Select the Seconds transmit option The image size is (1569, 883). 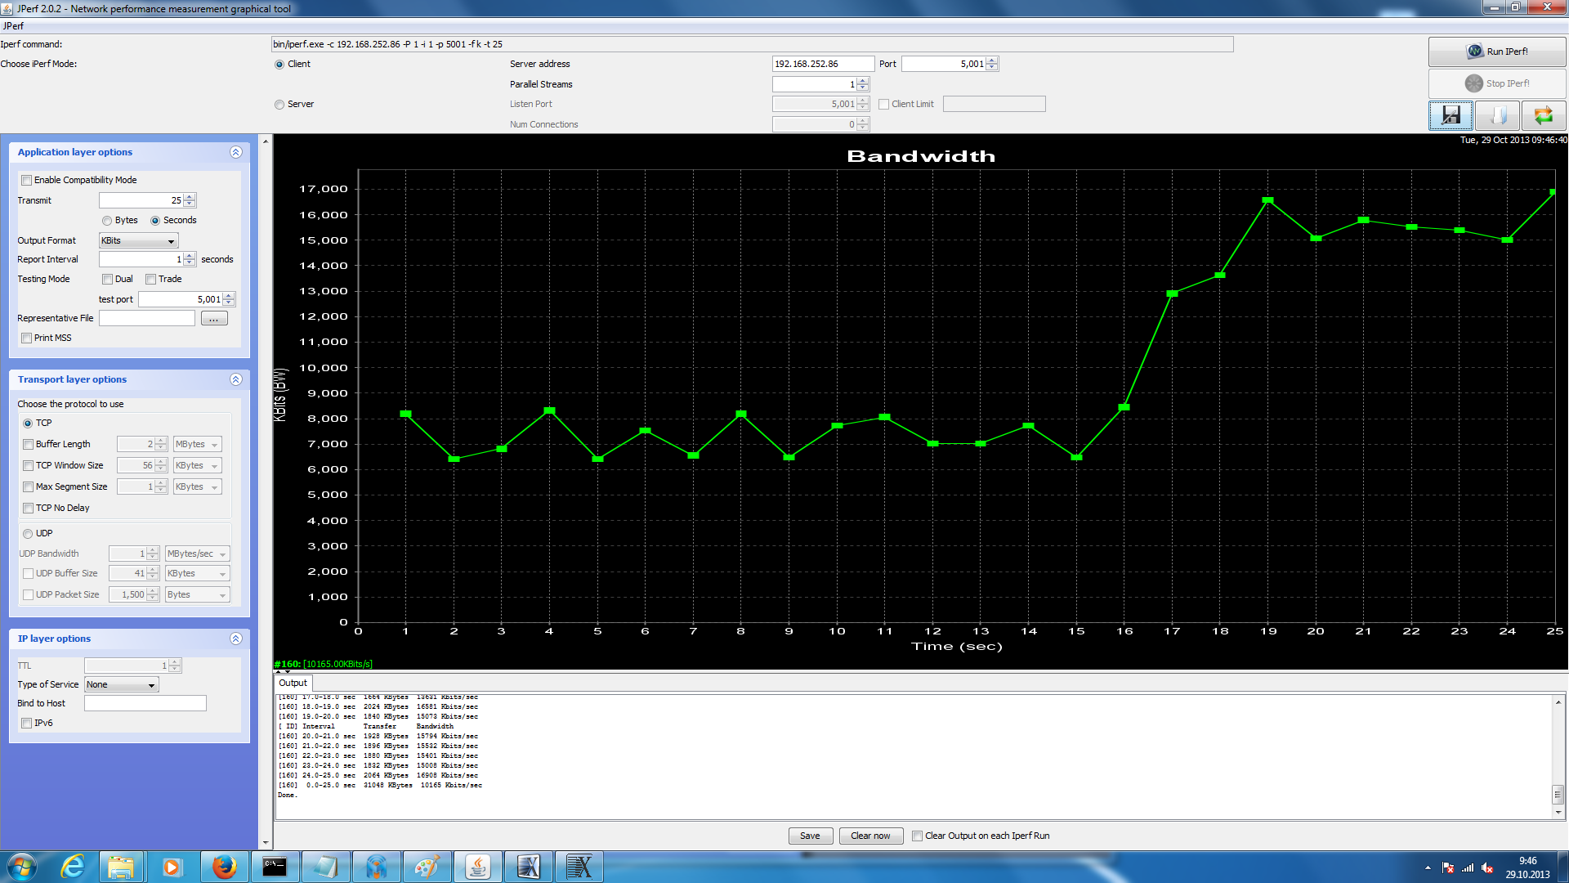155,221
